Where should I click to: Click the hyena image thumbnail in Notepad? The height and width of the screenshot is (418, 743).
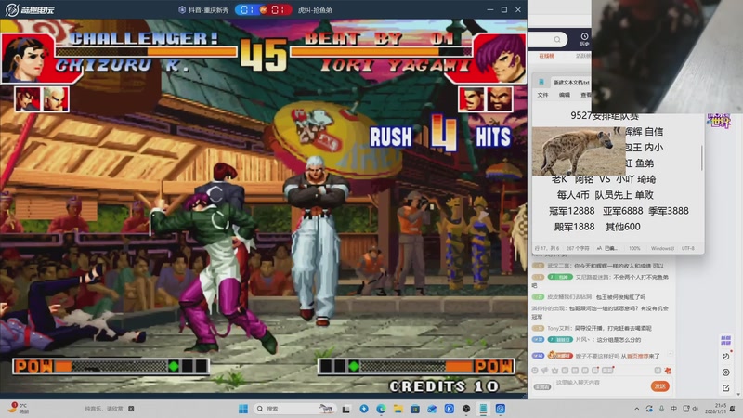point(579,150)
